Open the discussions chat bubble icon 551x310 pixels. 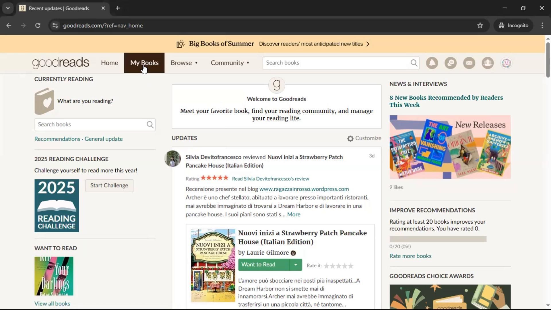point(451,63)
